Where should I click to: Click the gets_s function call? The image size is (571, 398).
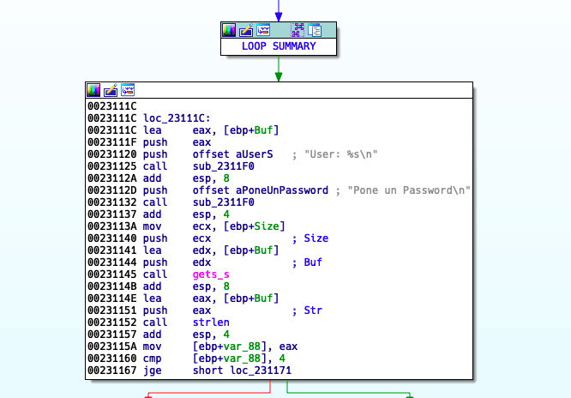click(211, 274)
